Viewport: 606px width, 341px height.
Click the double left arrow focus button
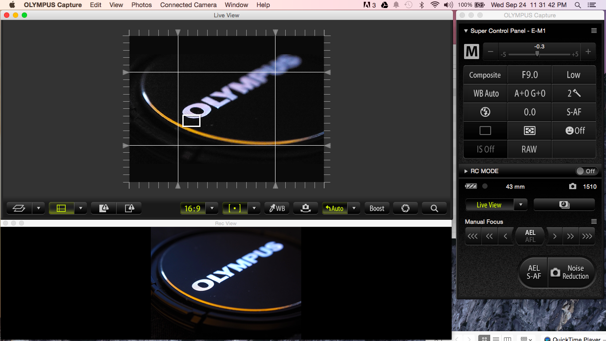coord(489,237)
